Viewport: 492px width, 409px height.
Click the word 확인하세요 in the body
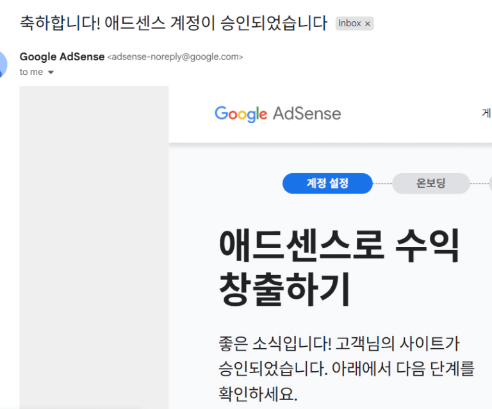click(256, 394)
